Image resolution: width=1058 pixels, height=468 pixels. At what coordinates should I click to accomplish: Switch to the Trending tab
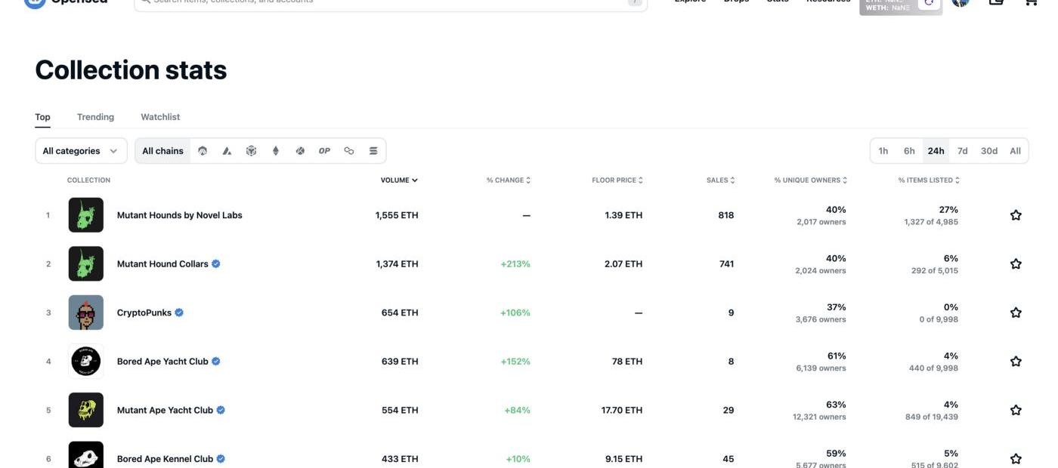pos(95,117)
